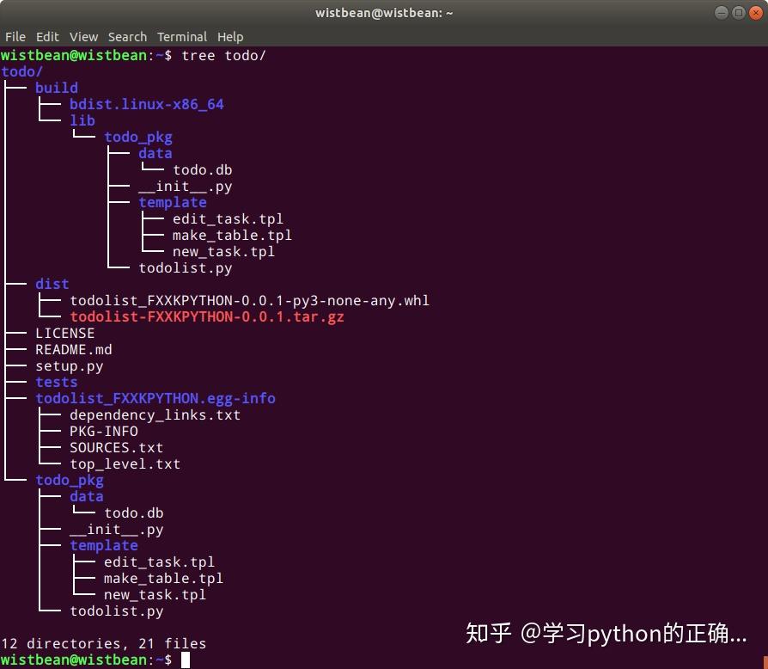Open the Terminal menu
The width and height of the screenshot is (768, 669).
tap(182, 37)
